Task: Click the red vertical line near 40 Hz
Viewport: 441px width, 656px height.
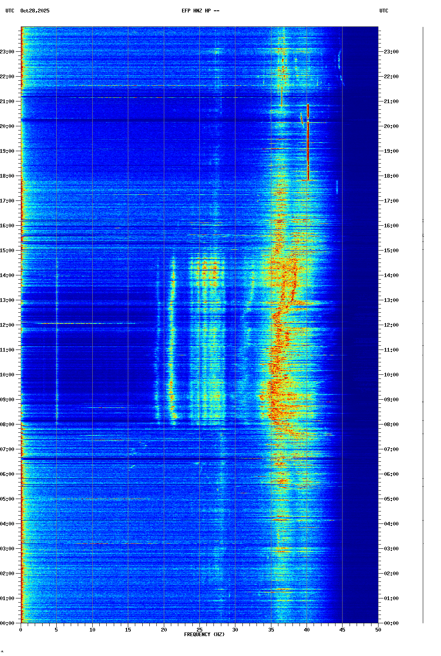Action: (x=308, y=143)
